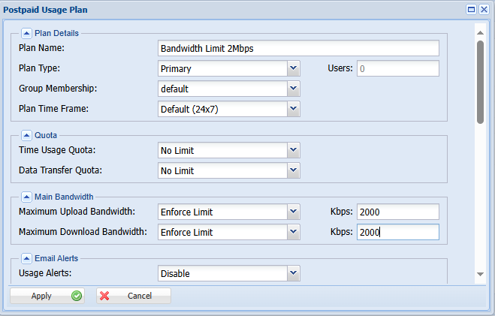Maximize the Postpaid Usage Plan dialog
The width and height of the screenshot is (495, 316).
pyautogui.click(x=471, y=10)
